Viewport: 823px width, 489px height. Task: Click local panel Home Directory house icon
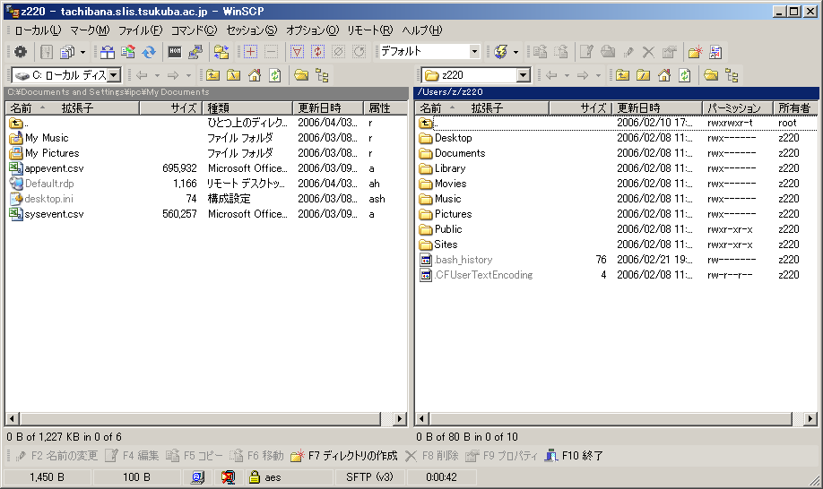255,75
